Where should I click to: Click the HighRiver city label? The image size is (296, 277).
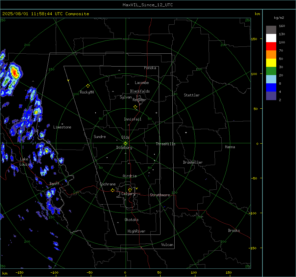136,231
